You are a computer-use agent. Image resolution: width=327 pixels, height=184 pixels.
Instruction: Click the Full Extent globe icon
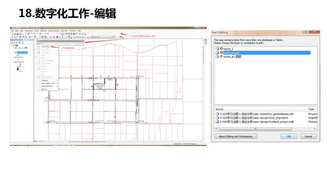(x=20, y=37)
